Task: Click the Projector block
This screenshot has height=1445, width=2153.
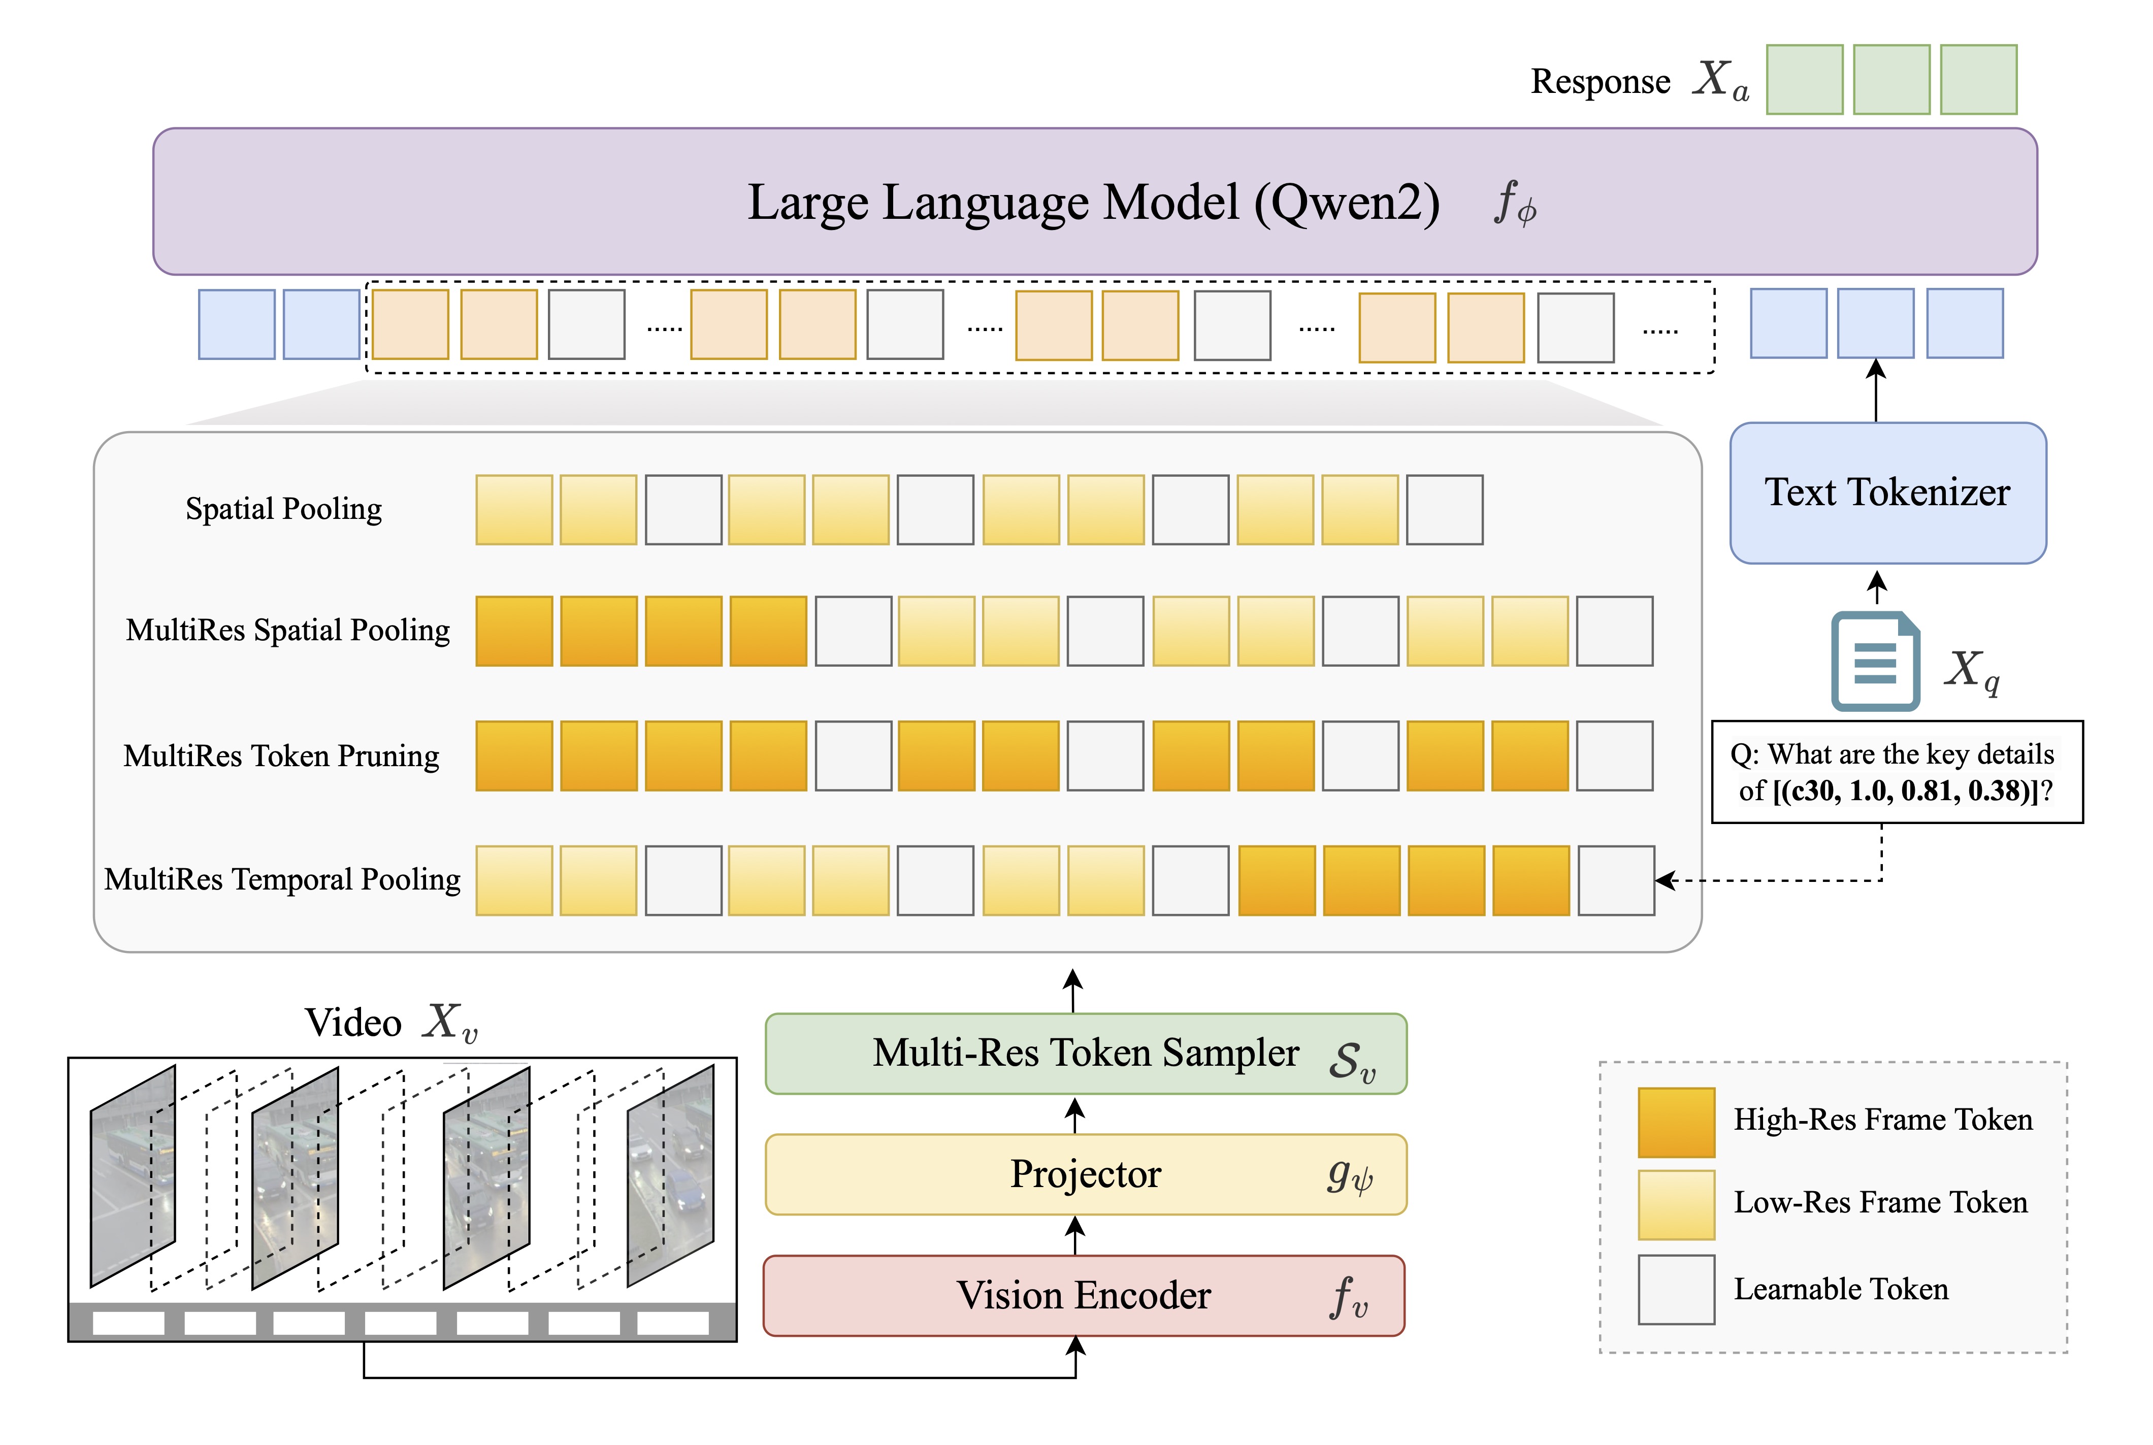Action: [1085, 1174]
